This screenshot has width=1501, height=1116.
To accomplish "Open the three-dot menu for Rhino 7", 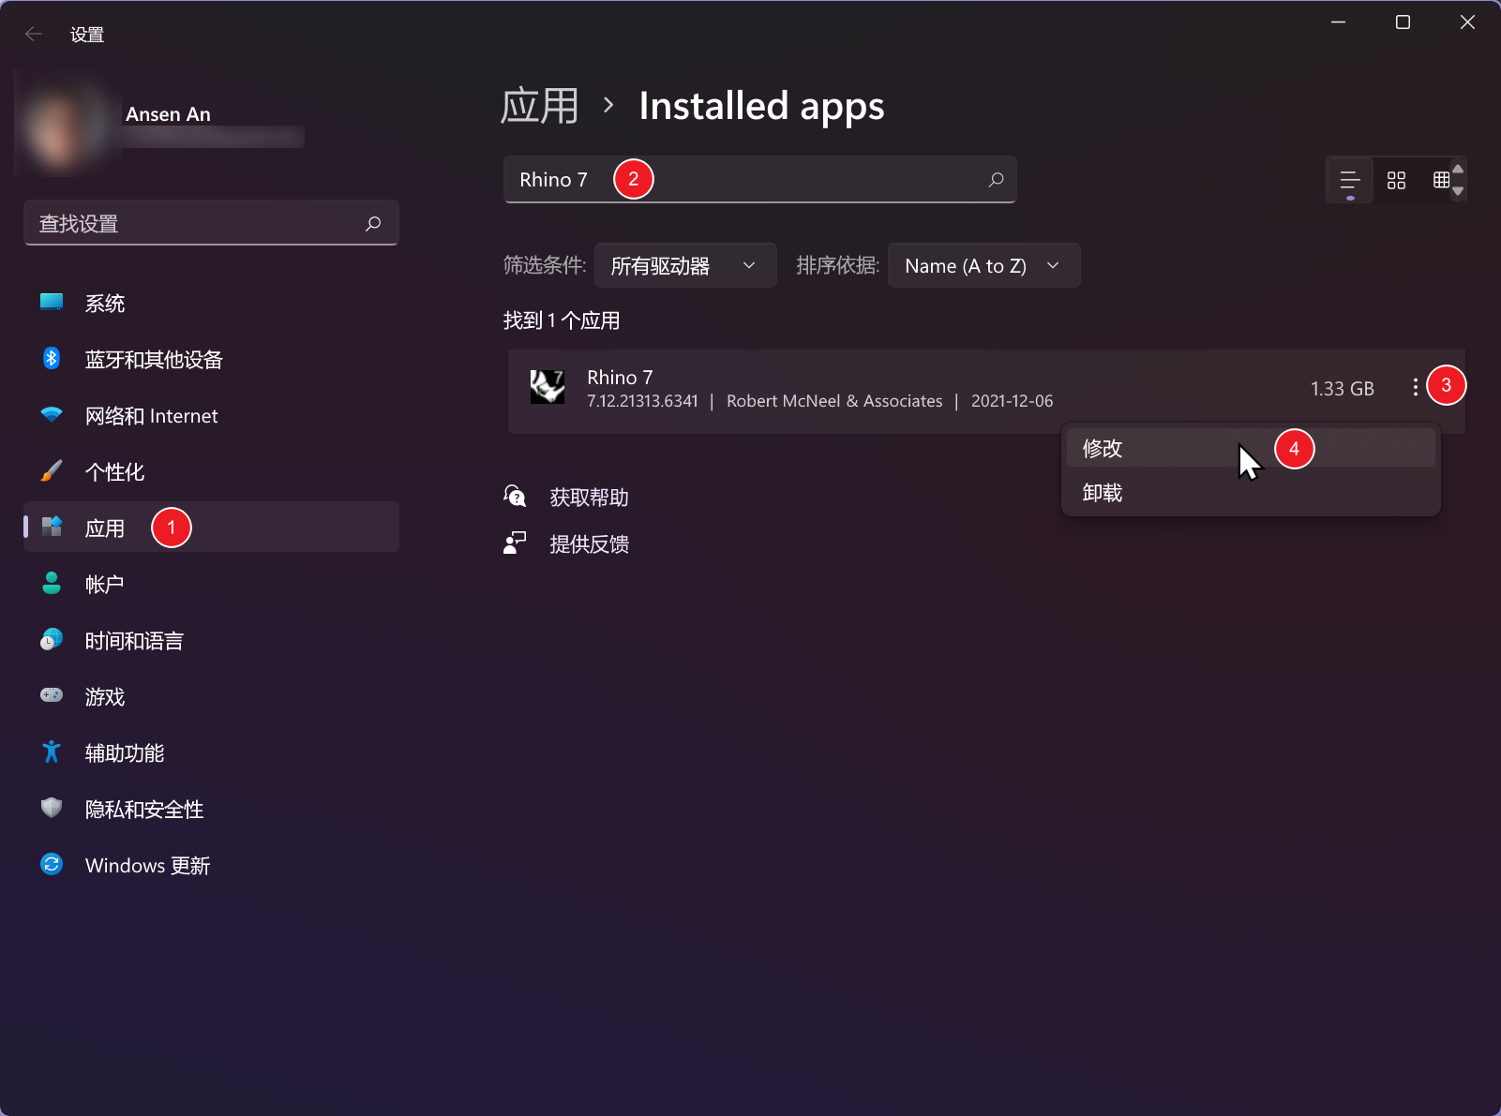I will point(1415,387).
